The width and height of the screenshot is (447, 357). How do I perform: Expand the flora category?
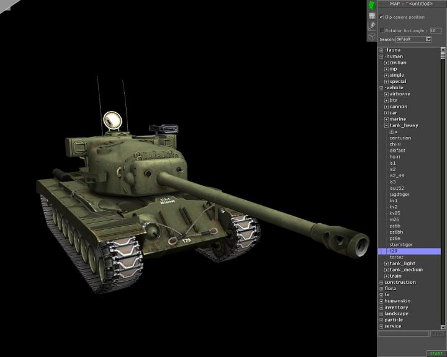[381, 289]
